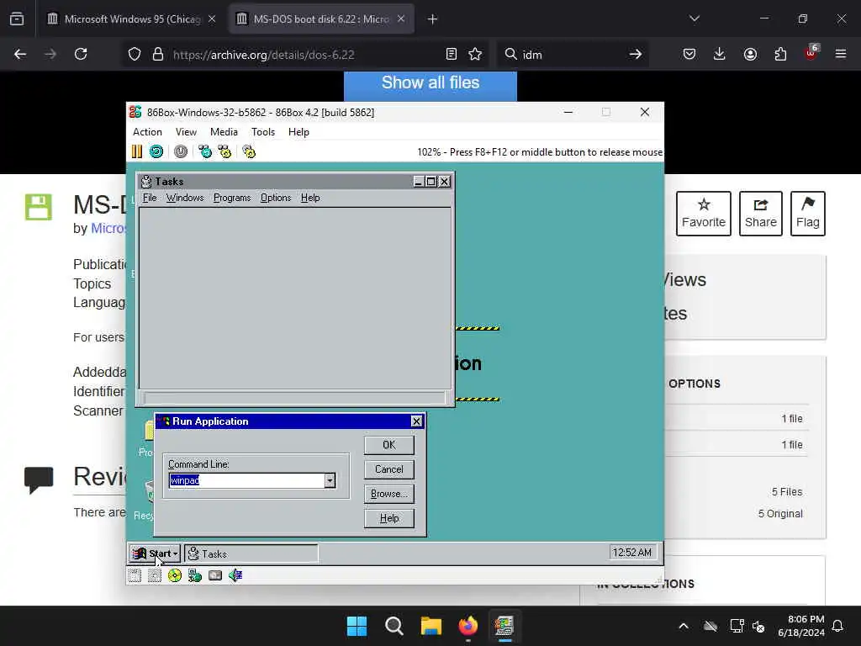861x646 pixels.
Task: Click the Run Application dialog title icon
Action: 164,421
